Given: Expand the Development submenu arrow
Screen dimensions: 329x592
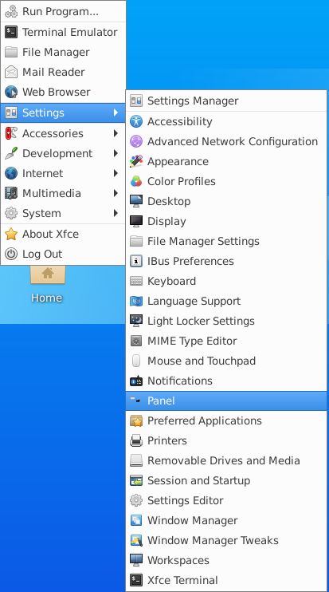Looking at the screenshot, I should (x=116, y=153).
